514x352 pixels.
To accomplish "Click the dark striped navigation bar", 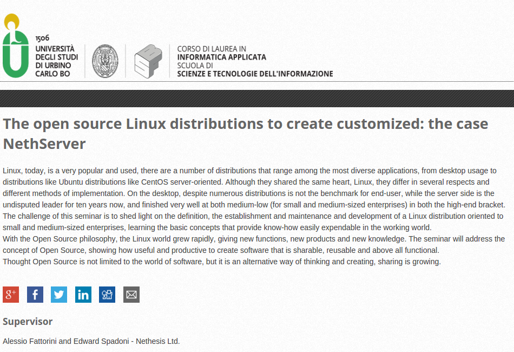I will click(x=257, y=99).
